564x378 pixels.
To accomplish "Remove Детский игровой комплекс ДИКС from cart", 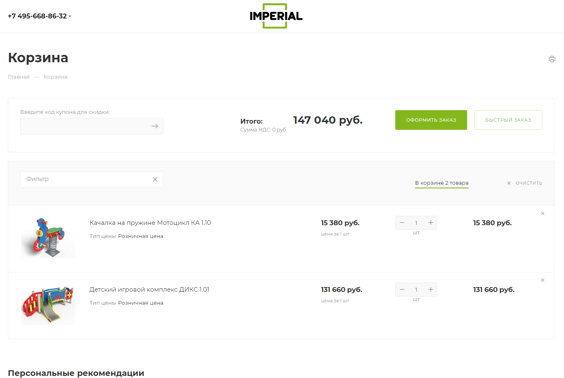I will (543, 280).
